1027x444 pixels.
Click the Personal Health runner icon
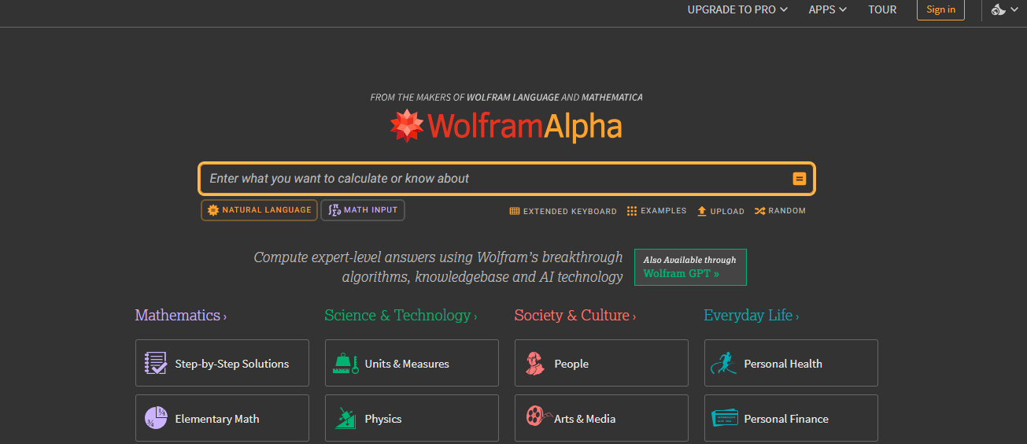(724, 363)
